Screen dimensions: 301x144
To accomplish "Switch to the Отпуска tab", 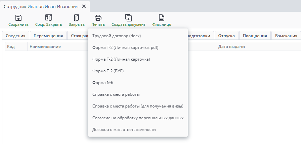I will pos(226,36).
